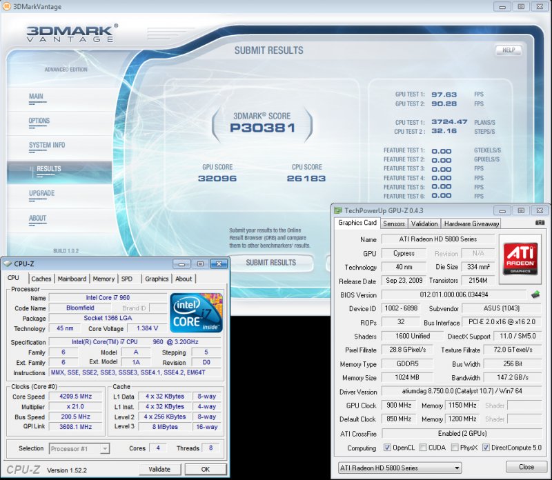Screen dimensions: 552x480
Task: Click the P30381 3DMark score
Action: 262,128
